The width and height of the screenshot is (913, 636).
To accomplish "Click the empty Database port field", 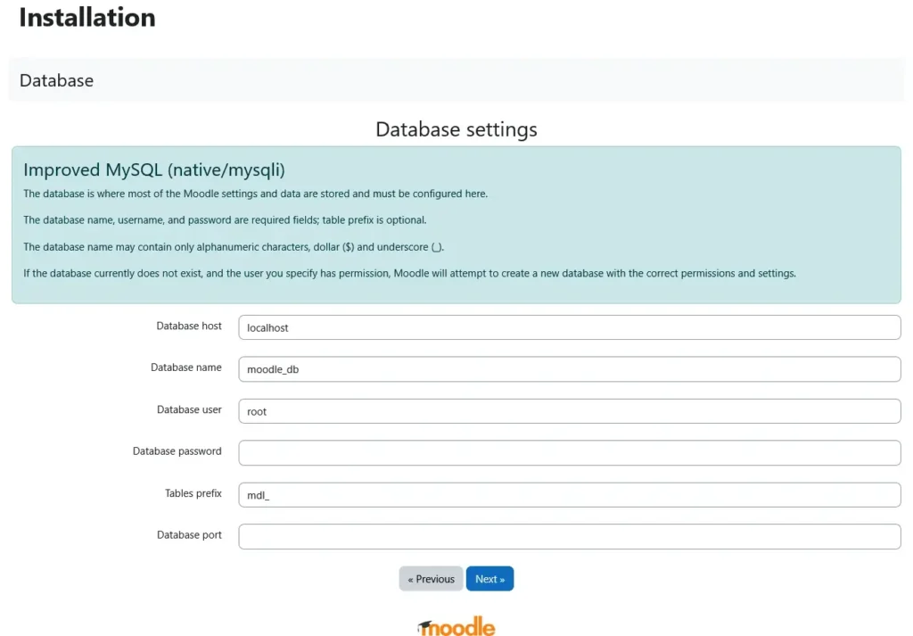I will (569, 536).
